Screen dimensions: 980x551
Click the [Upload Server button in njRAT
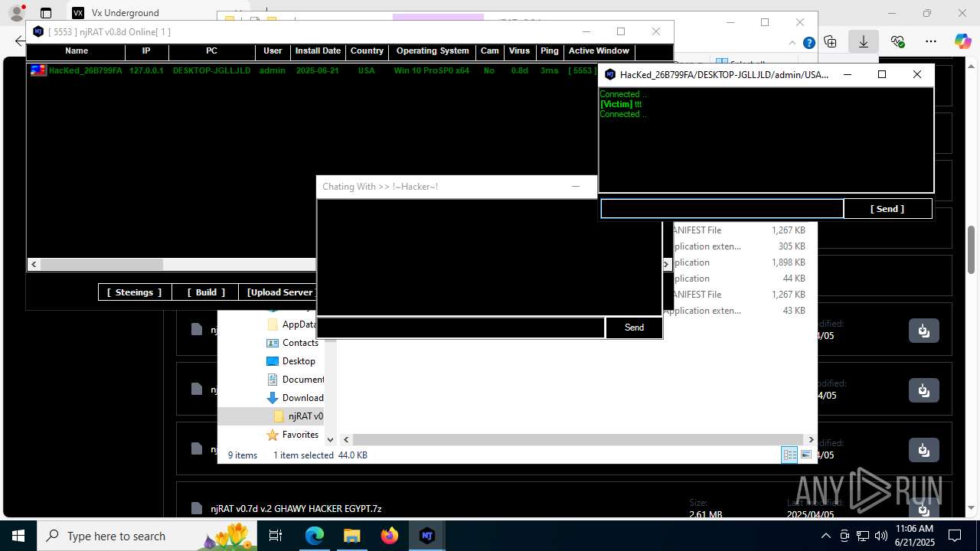279,292
